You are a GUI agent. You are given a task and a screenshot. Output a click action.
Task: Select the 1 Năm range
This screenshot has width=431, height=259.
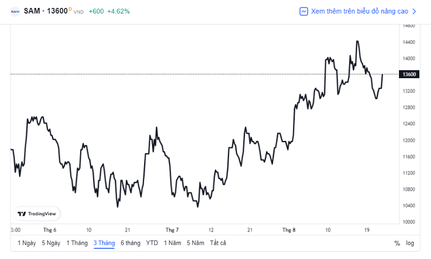[x=172, y=243]
